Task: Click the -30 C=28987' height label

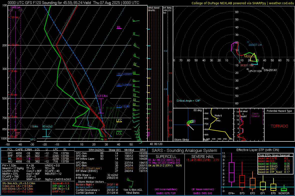Action: tap(124, 74)
